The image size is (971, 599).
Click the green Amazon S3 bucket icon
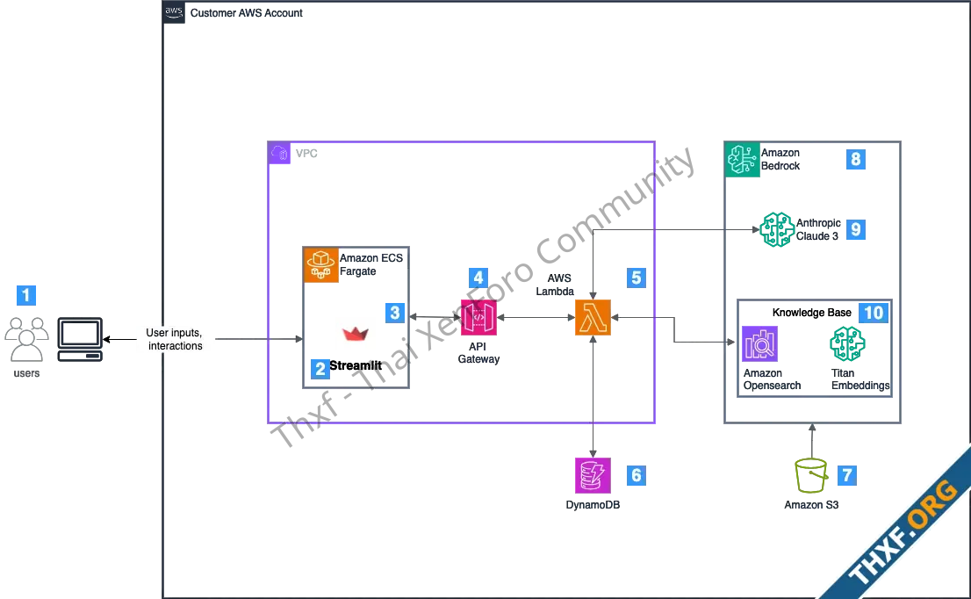click(x=811, y=476)
